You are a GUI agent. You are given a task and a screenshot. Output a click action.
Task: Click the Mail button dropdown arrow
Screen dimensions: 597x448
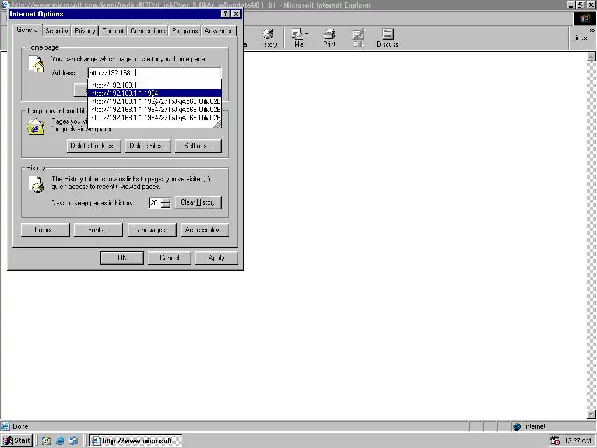307,34
